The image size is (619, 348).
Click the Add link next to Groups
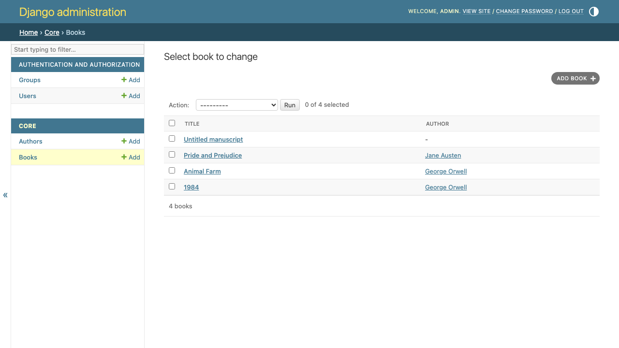[x=131, y=80]
